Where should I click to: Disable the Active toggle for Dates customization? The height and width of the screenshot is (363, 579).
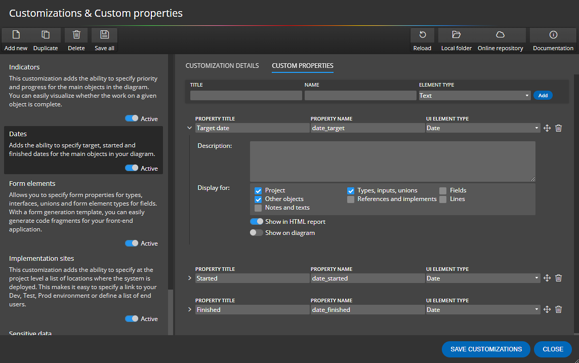pyautogui.click(x=131, y=168)
